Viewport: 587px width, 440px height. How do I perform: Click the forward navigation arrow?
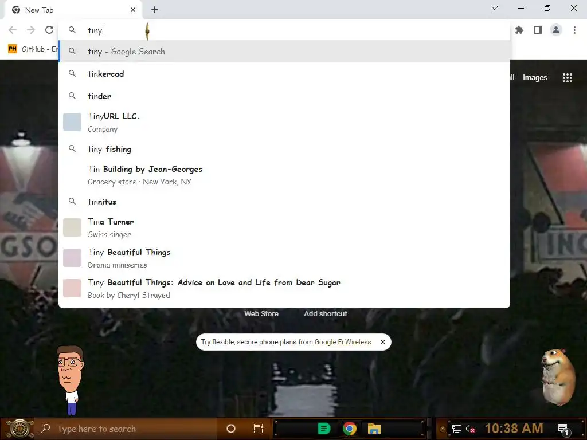pyautogui.click(x=31, y=30)
